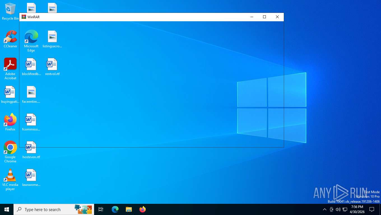Open the Recycle Bin desktop icon

click(x=10, y=11)
